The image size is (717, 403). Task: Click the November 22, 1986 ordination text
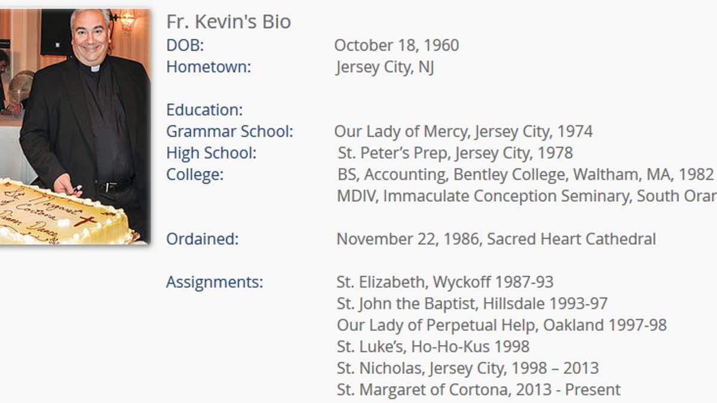pyautogui.click(x=496, y=239)
